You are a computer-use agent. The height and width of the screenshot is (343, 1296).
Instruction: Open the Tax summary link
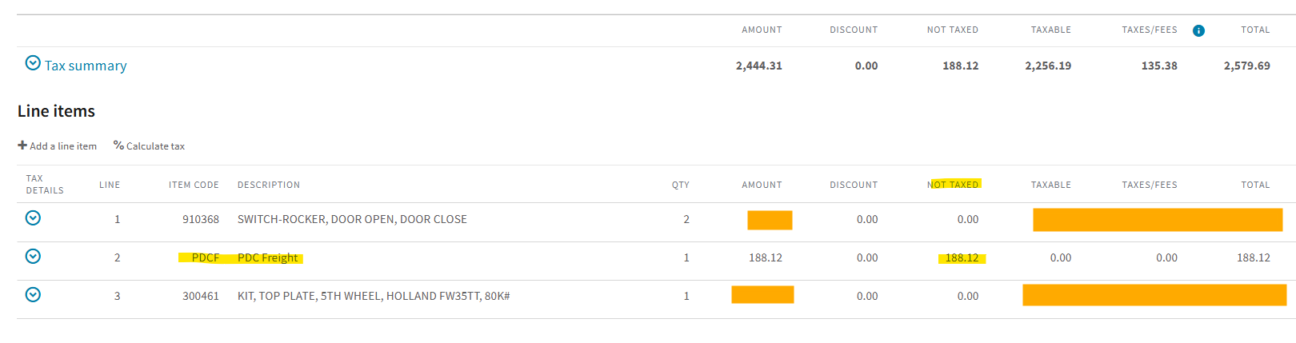[x=86, y=66]
